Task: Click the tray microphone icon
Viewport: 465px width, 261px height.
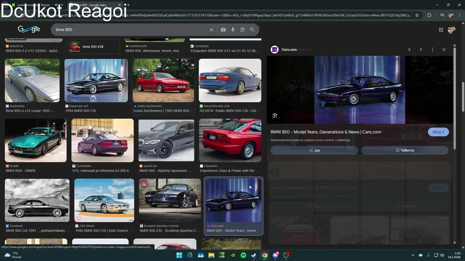Action: pyautogui.click(x=428, y=255)
